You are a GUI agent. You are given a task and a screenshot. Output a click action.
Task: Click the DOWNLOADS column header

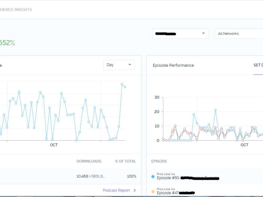click(89, 161)
